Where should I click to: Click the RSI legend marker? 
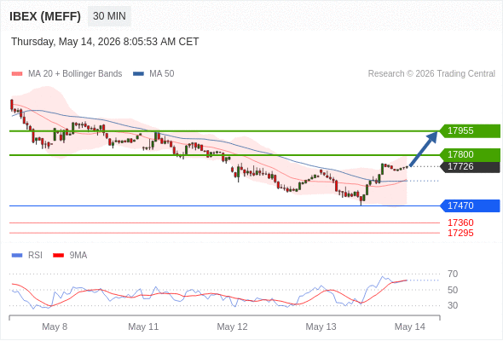click(17, 256)
